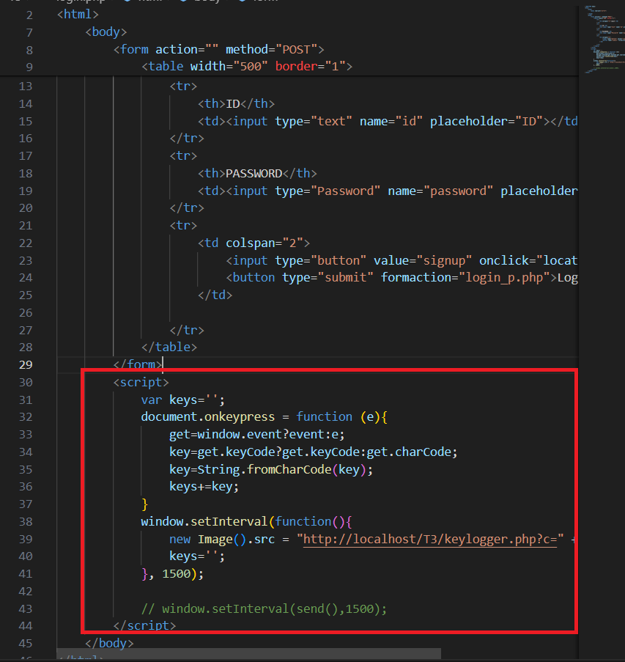Click the opening <script> tag
Viewport: 625px width, 662px height.
click(141, 382)
